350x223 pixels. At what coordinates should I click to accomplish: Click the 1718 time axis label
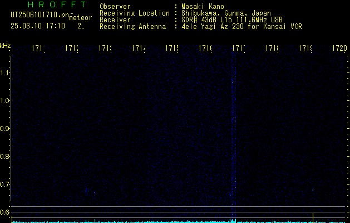(x=272, y=48)
